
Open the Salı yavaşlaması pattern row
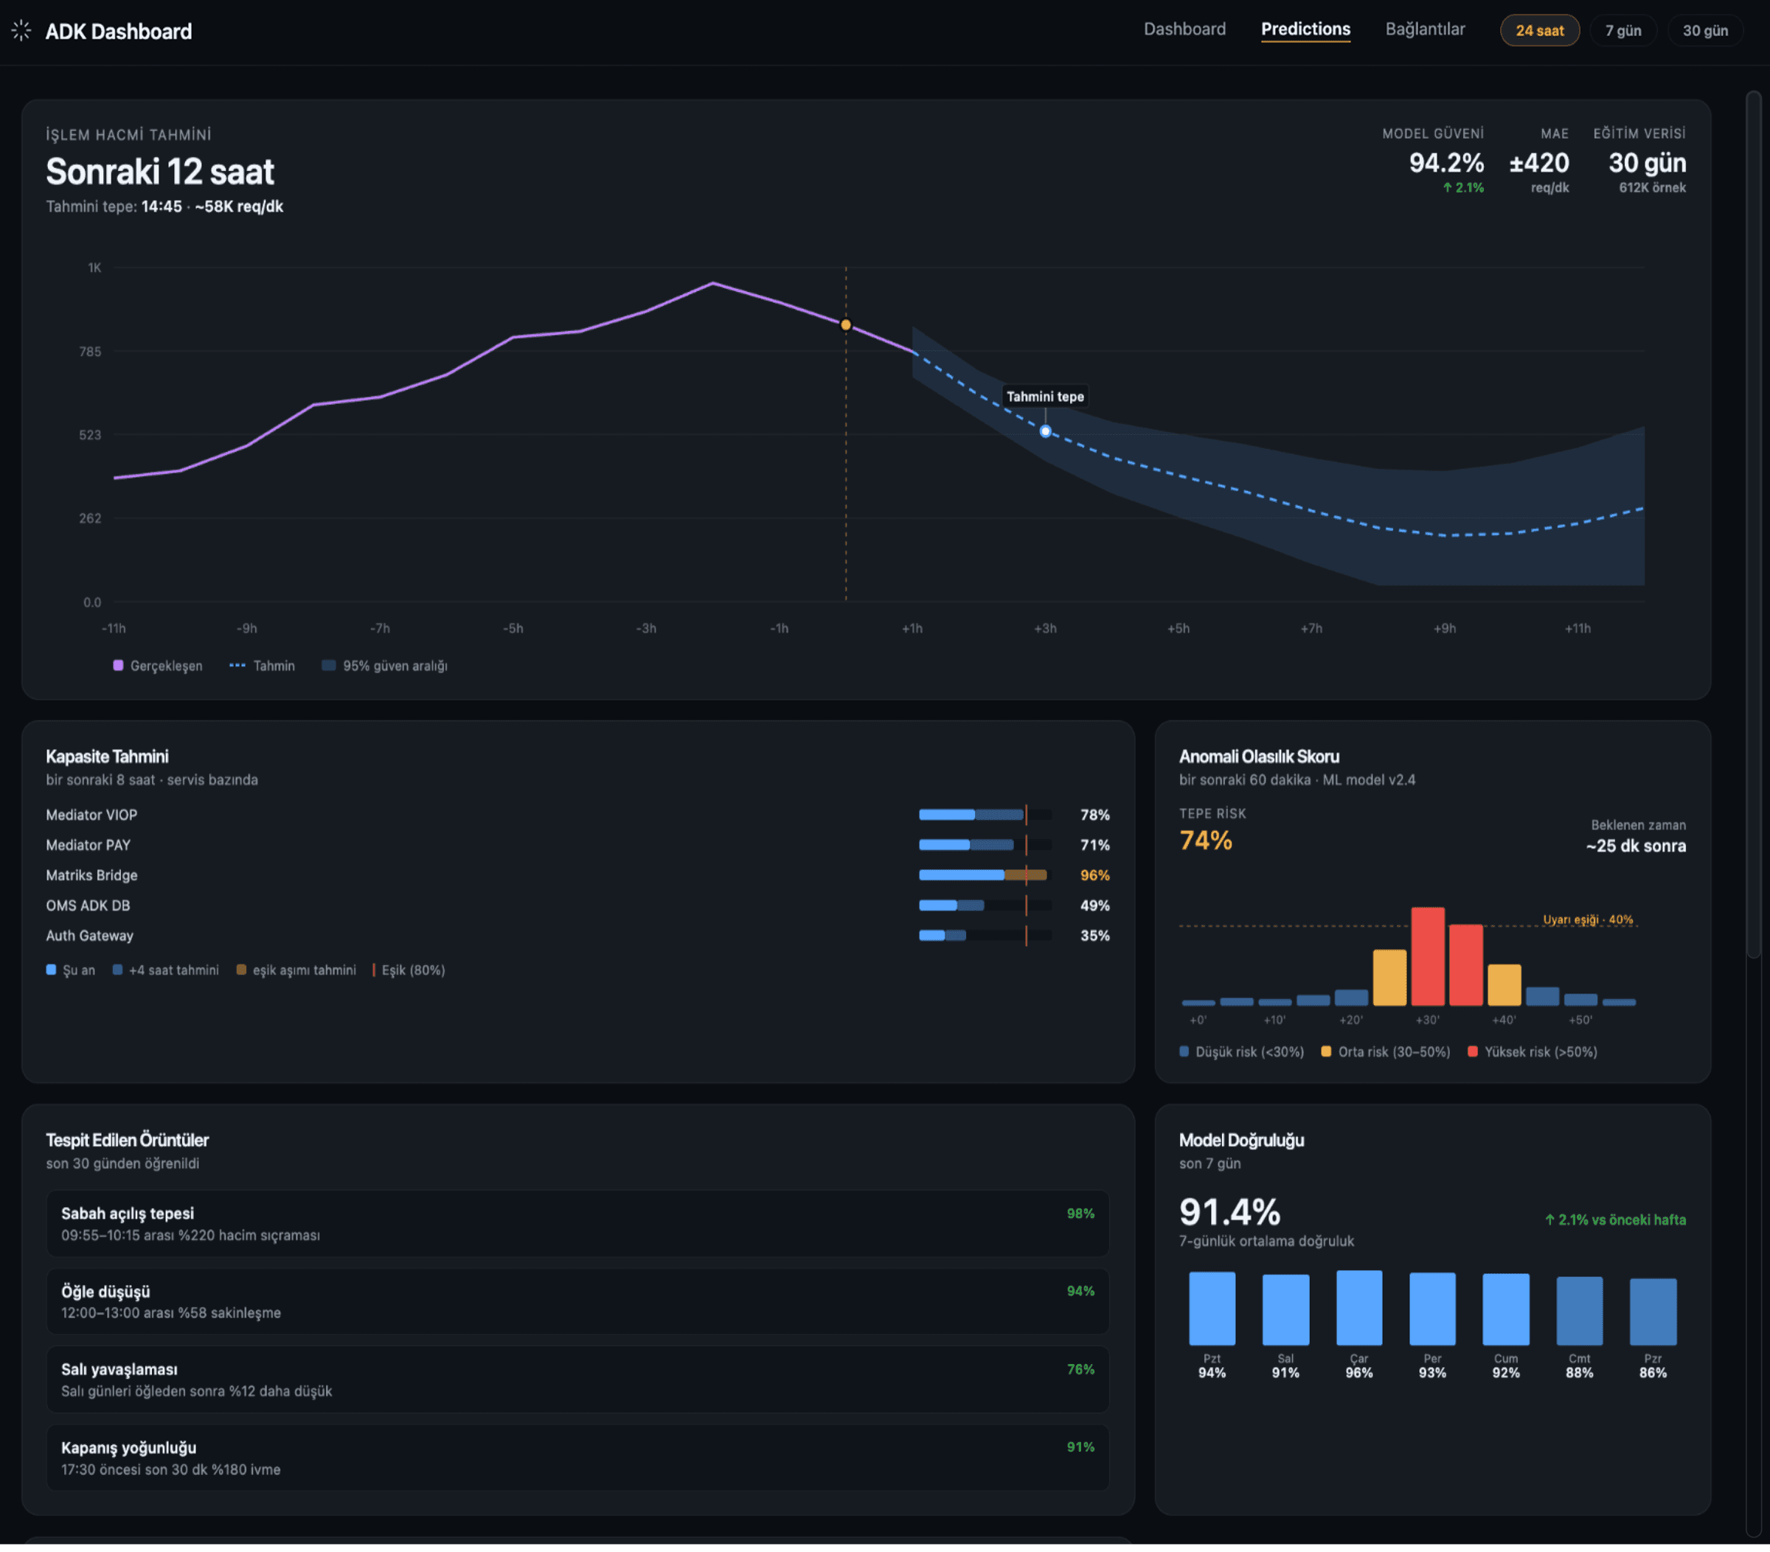click(x=577, y=1379)
